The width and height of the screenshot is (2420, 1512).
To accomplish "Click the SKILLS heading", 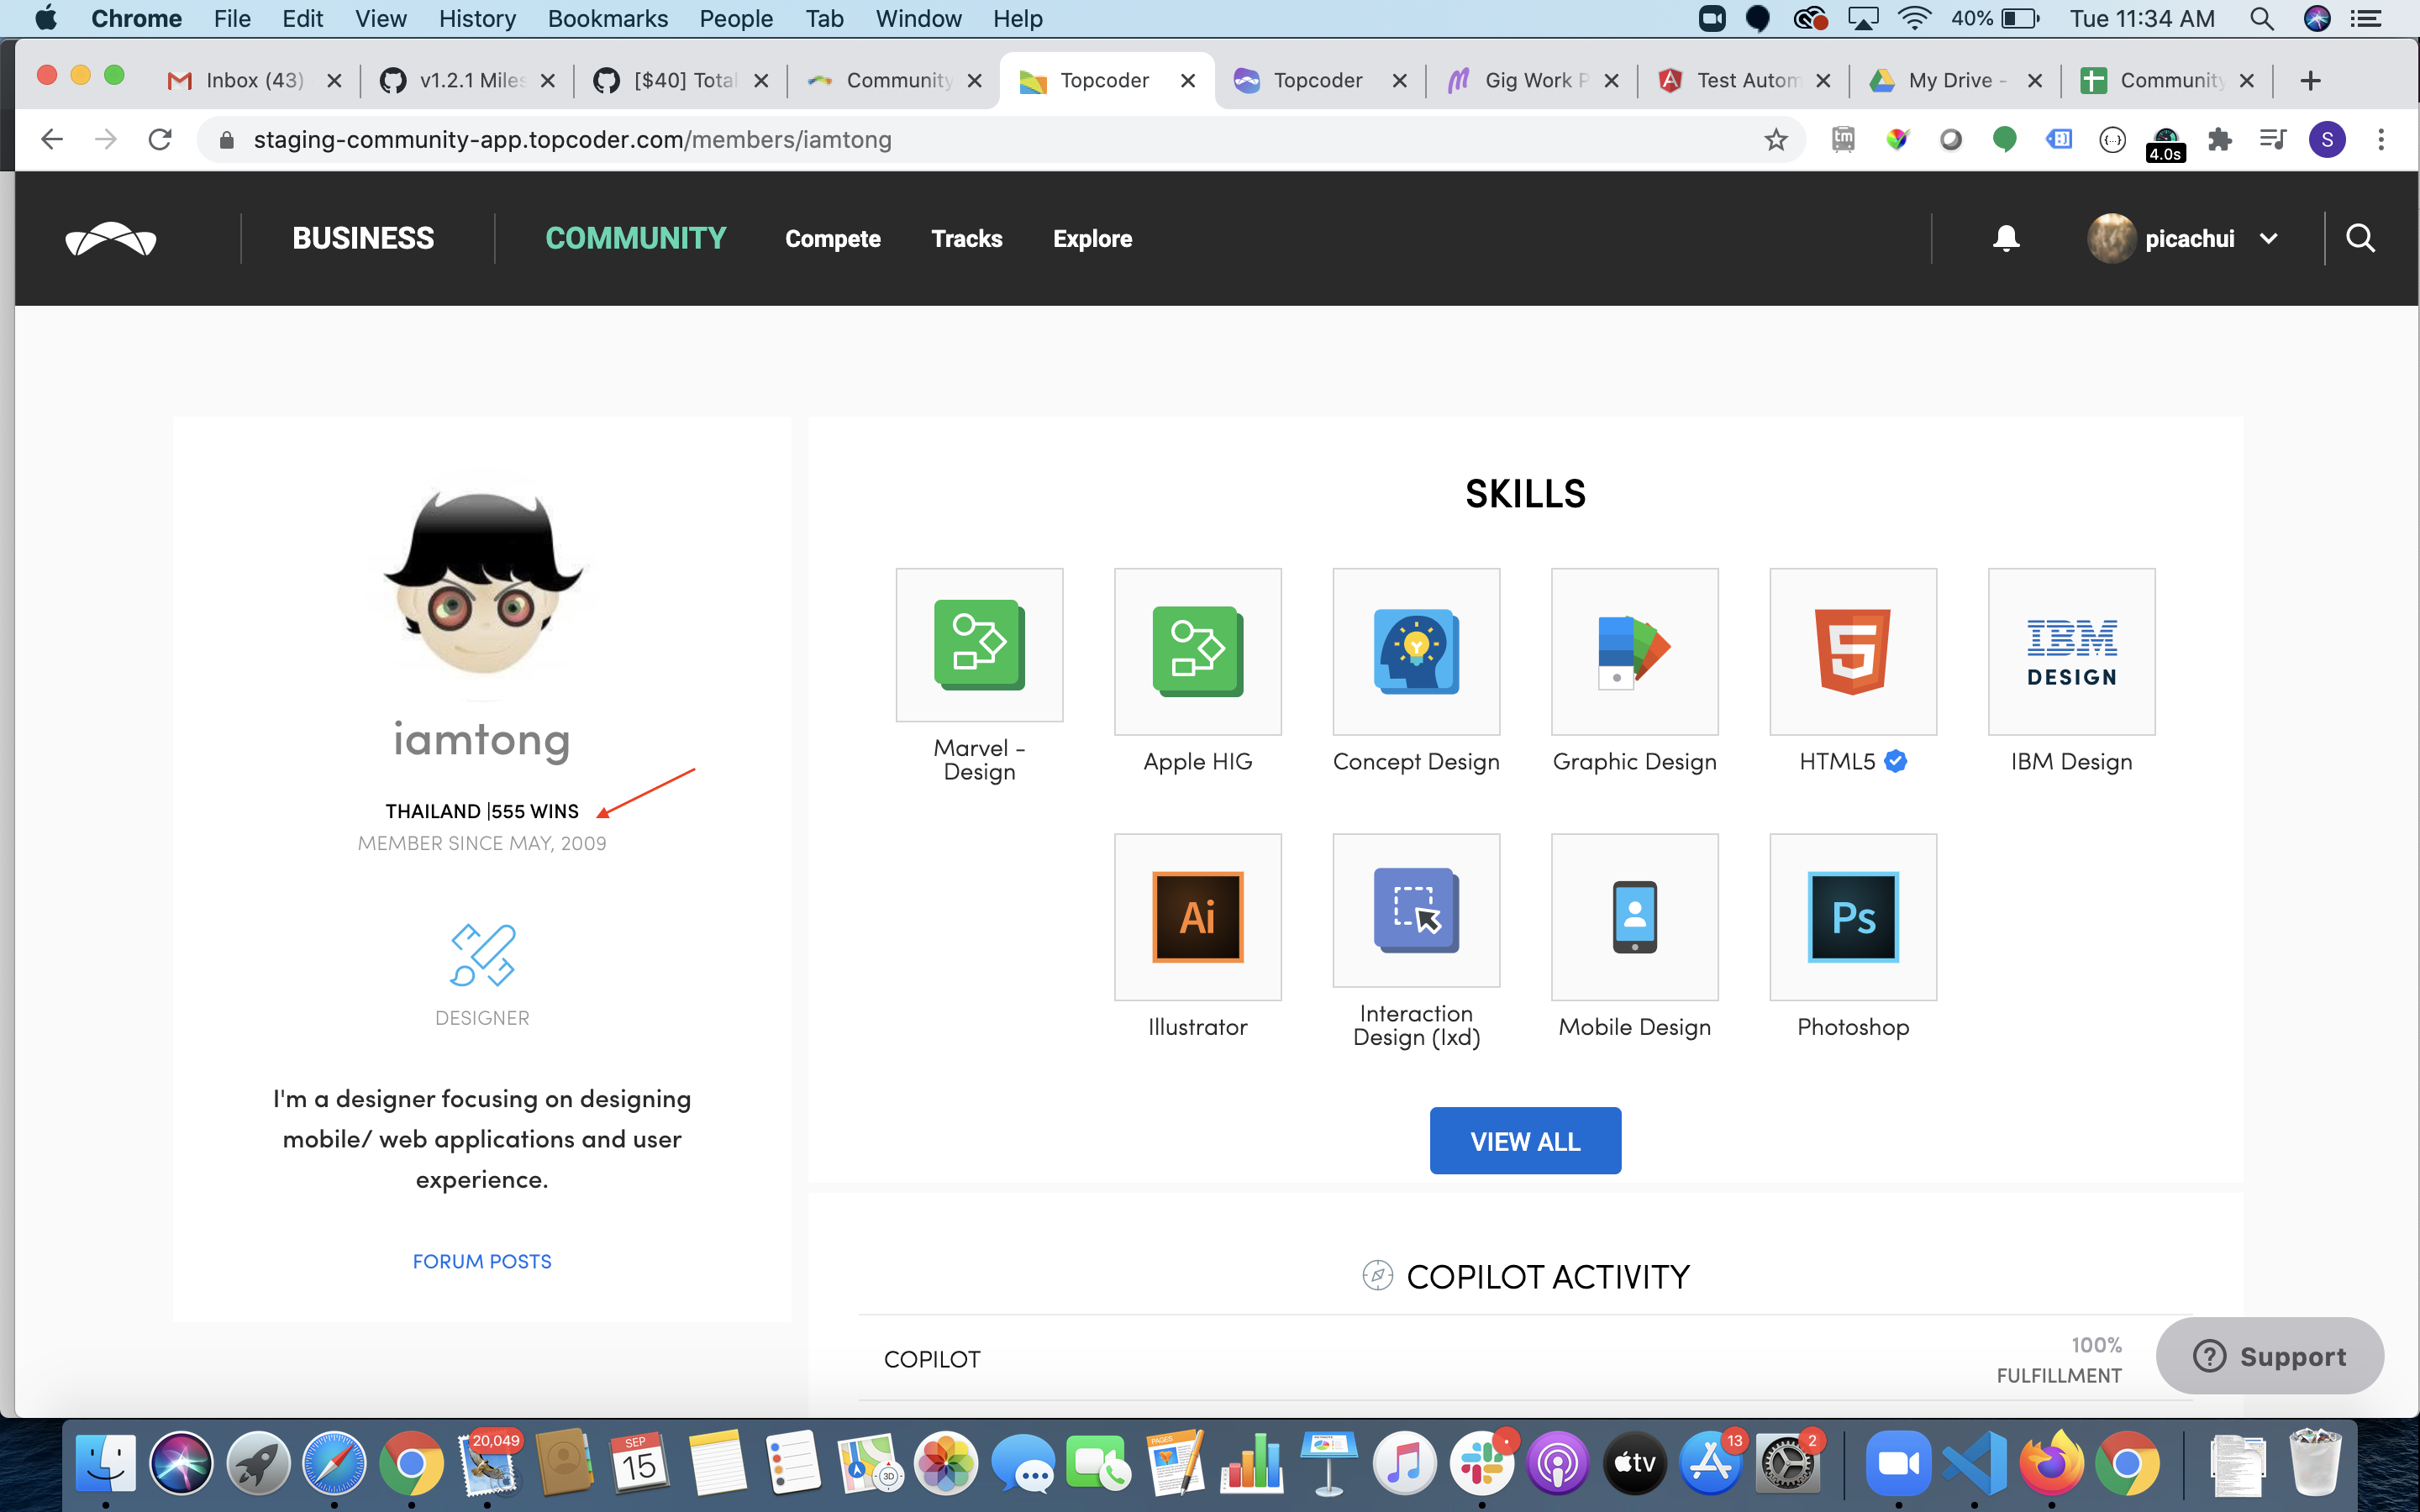I will (1525, 494).
